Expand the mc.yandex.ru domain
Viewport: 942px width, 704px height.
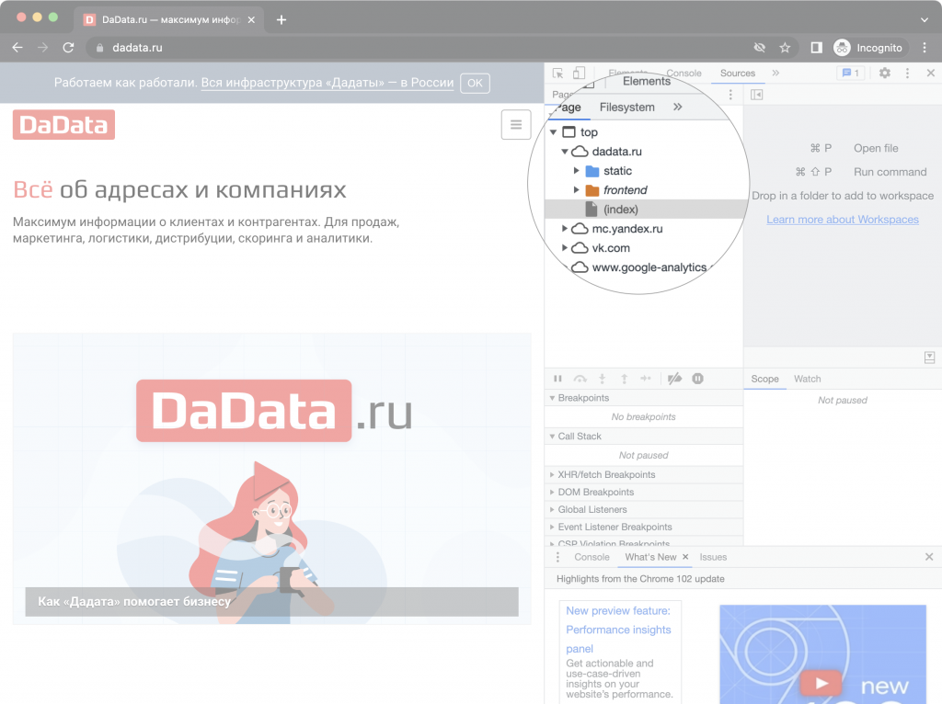pyautogui.click(x=565, y=229)
